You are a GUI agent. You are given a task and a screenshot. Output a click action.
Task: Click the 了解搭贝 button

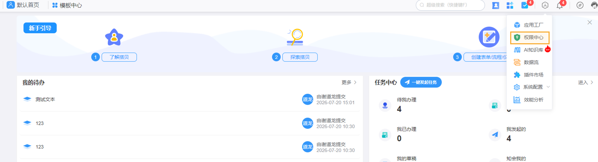[x=119, y=57]
